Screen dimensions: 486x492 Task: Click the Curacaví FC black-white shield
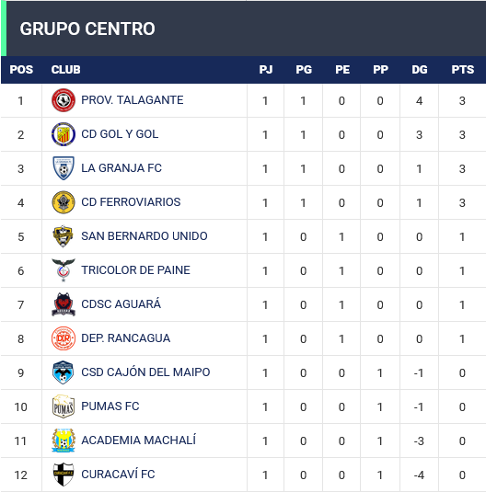coord(64,475)
